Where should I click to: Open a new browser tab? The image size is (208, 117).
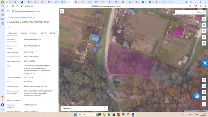pos(177,2)
